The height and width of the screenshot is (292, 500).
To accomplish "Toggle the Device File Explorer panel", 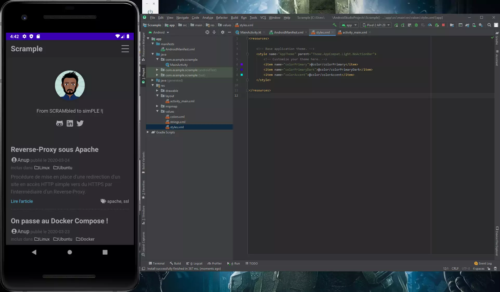I will click(497, 241).
